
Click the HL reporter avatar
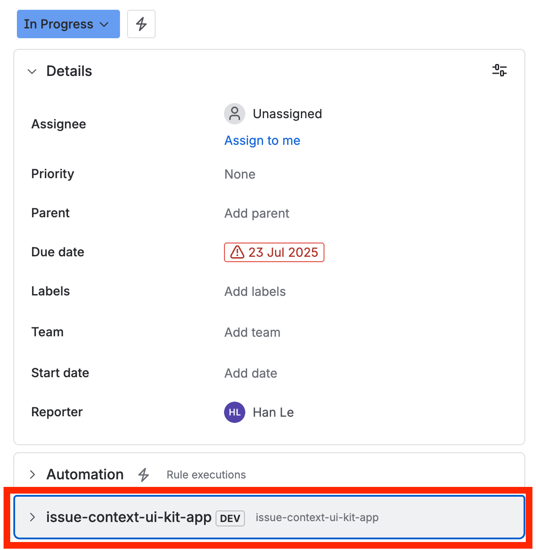234,412
